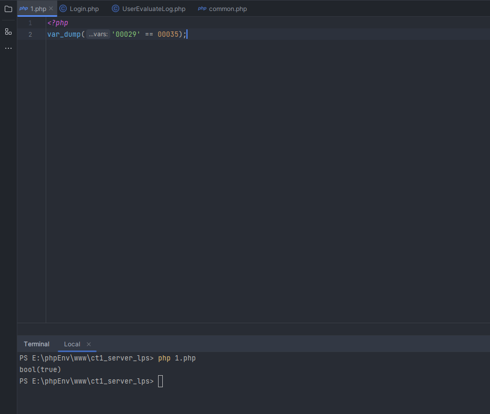Open the Structure tool window

pos(8,31)
